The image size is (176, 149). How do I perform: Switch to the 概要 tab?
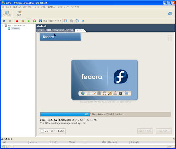49,30
